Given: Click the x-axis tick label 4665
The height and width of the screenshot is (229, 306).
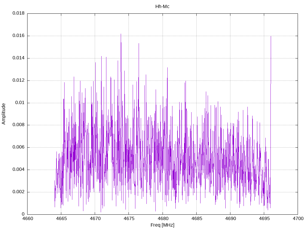Looking at the screenshot, I should pyautogui.click(x=61, y=219).
